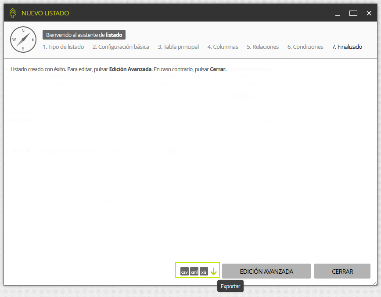Click the Bienvenido al asistente de listado badge
The width and height of the screenshot is (381, 297).
84,35
